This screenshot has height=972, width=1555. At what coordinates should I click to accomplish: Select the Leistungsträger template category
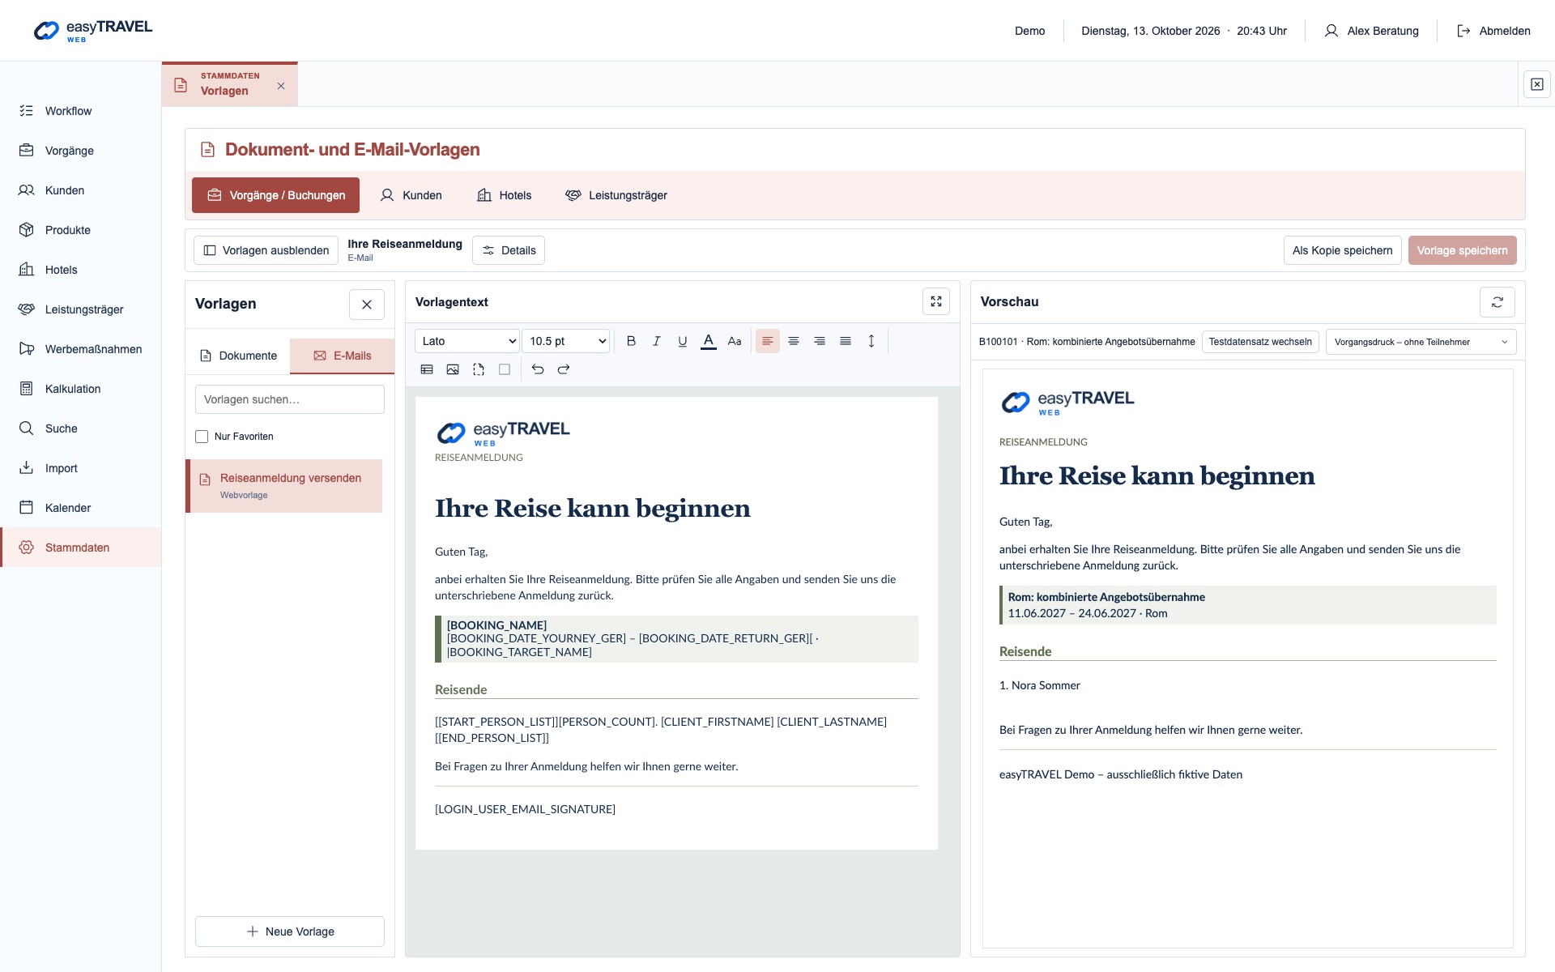point(616,195)
